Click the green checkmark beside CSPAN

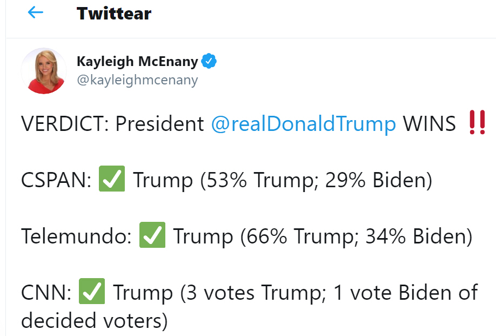tap(112, 180)
